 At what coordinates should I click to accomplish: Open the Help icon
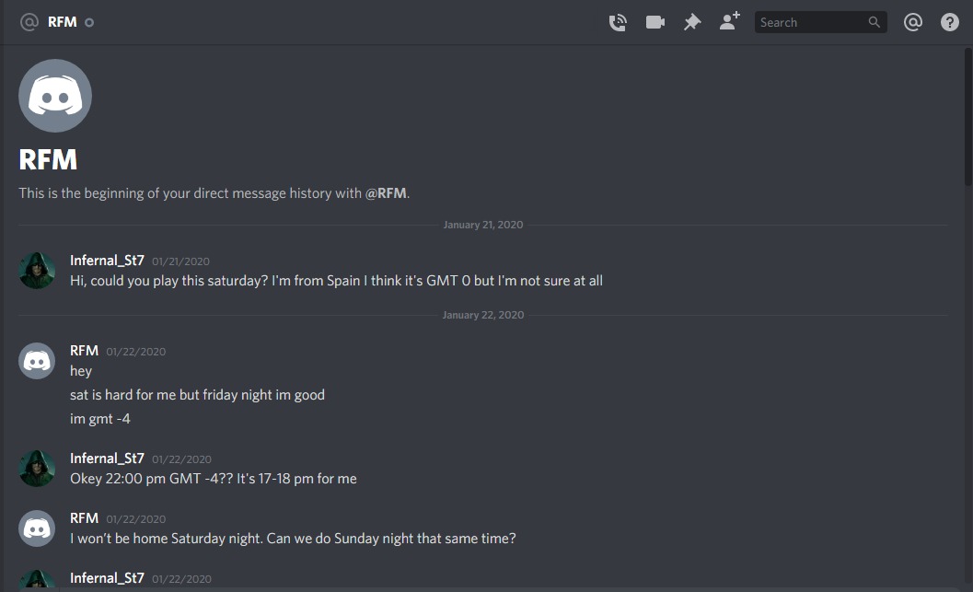(950, 22)
